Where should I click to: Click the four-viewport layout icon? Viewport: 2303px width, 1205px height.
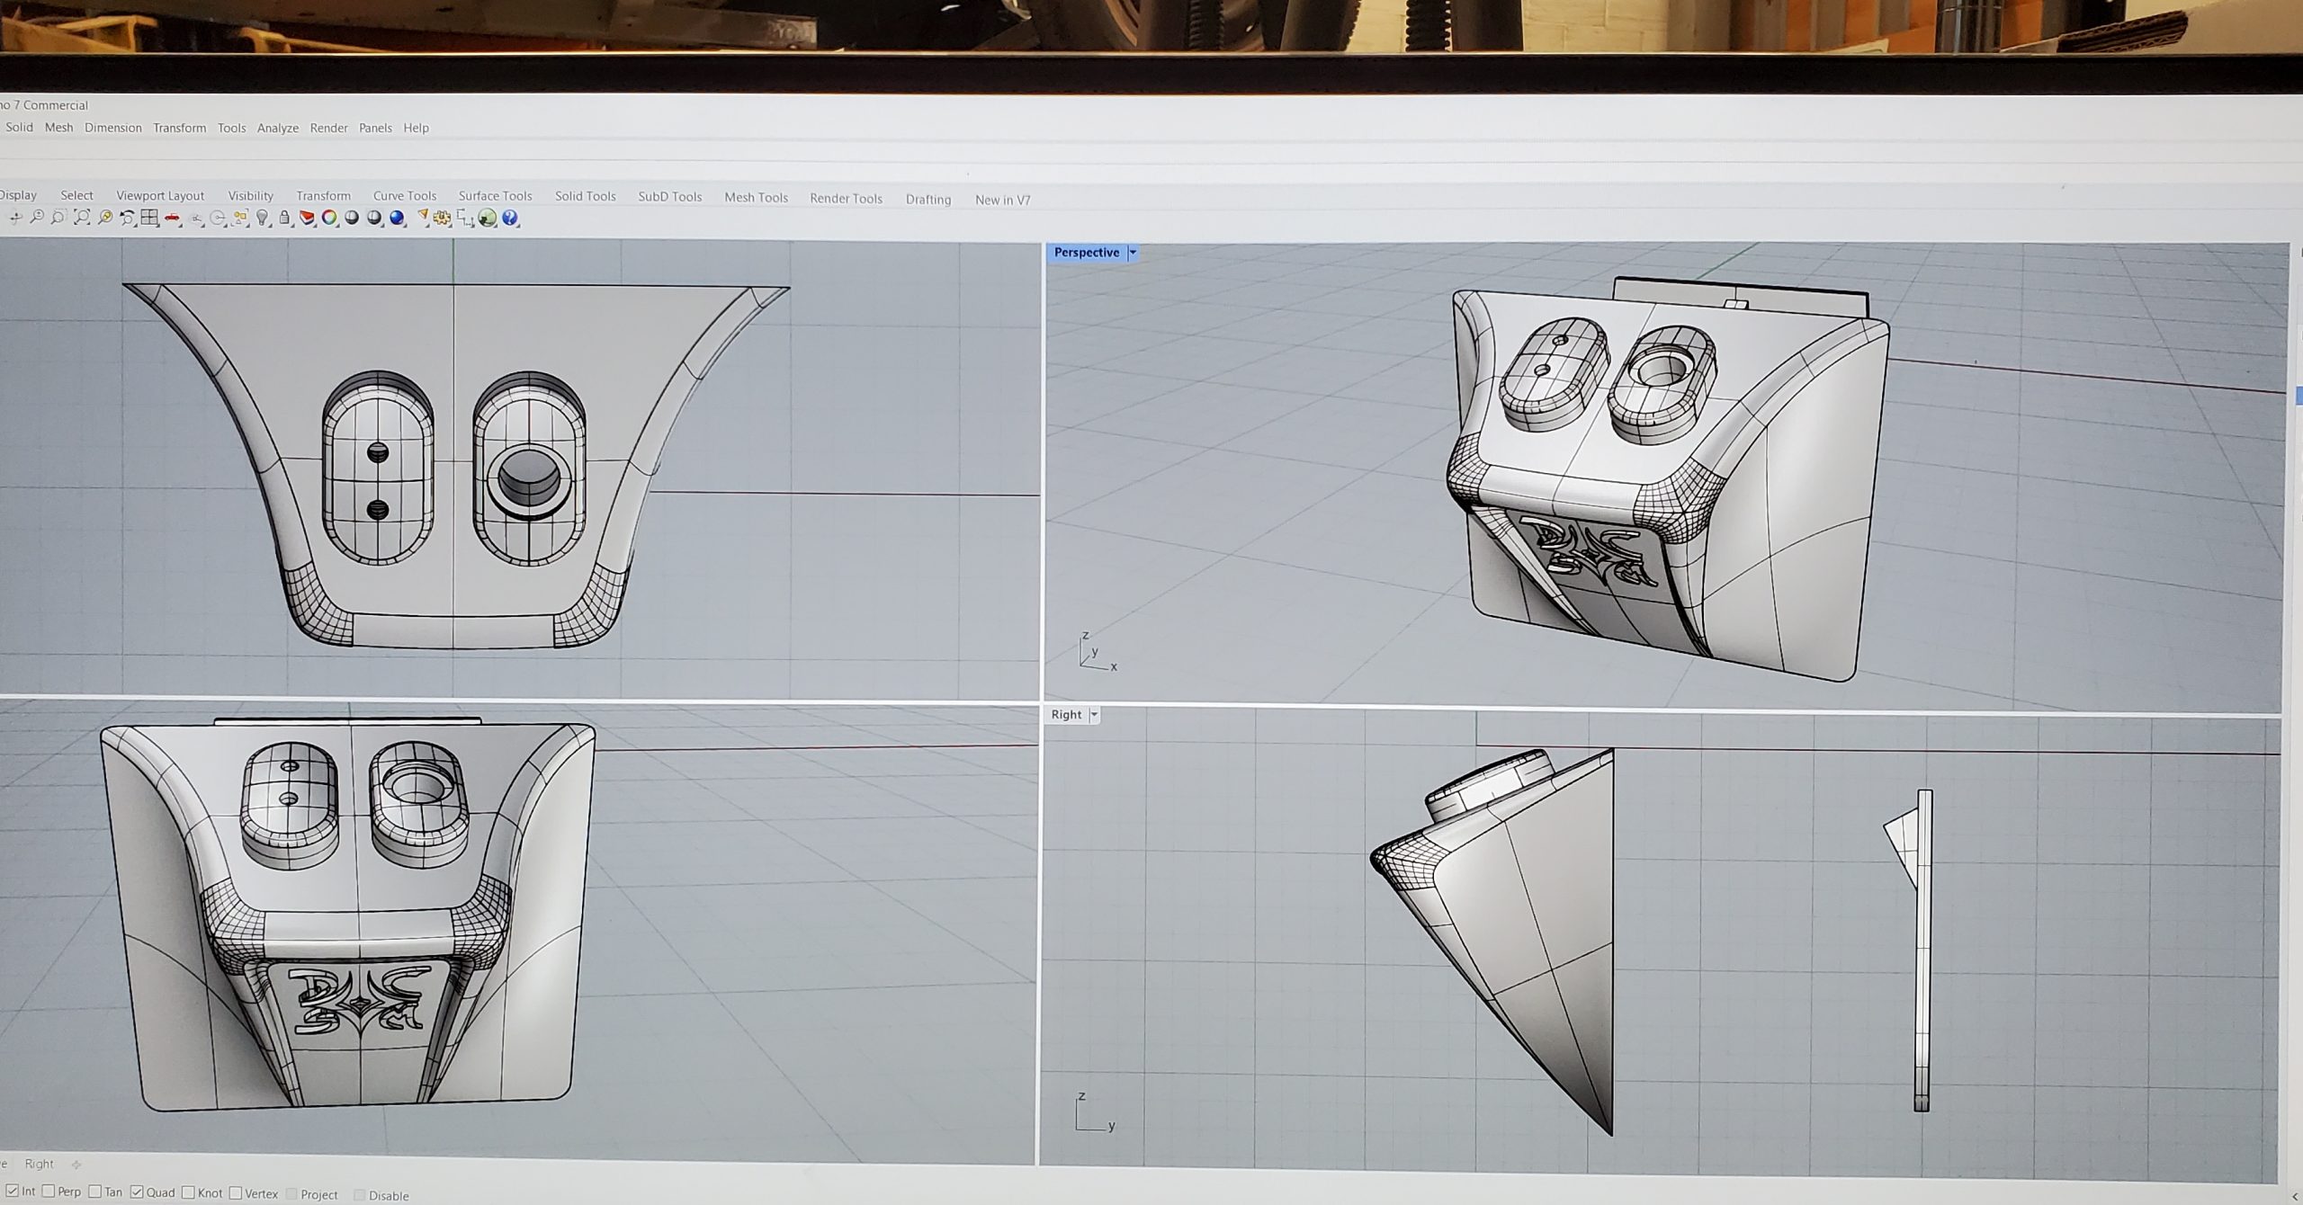[x=149, y=218]
